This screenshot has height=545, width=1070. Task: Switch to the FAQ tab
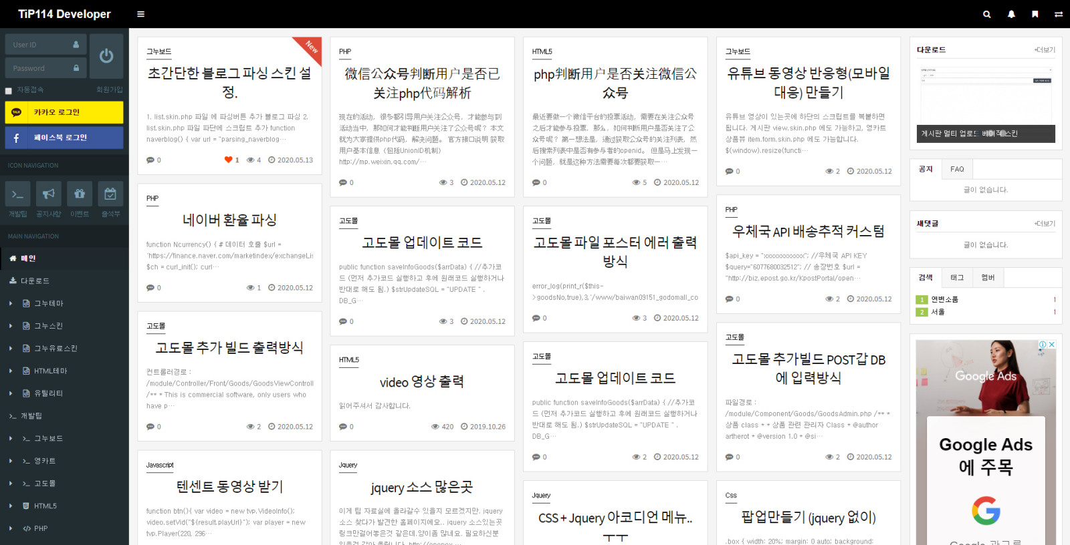pos(957,169)
